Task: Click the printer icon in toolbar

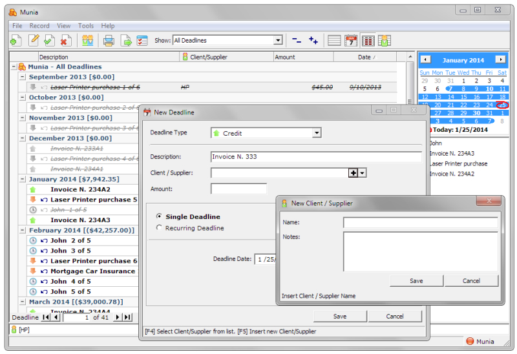Action: point(109,41)
